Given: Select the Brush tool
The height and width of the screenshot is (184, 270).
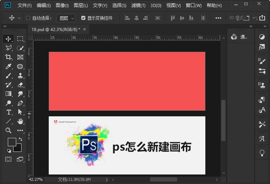Looking at the screenshot, I should [x=8, y=75].
